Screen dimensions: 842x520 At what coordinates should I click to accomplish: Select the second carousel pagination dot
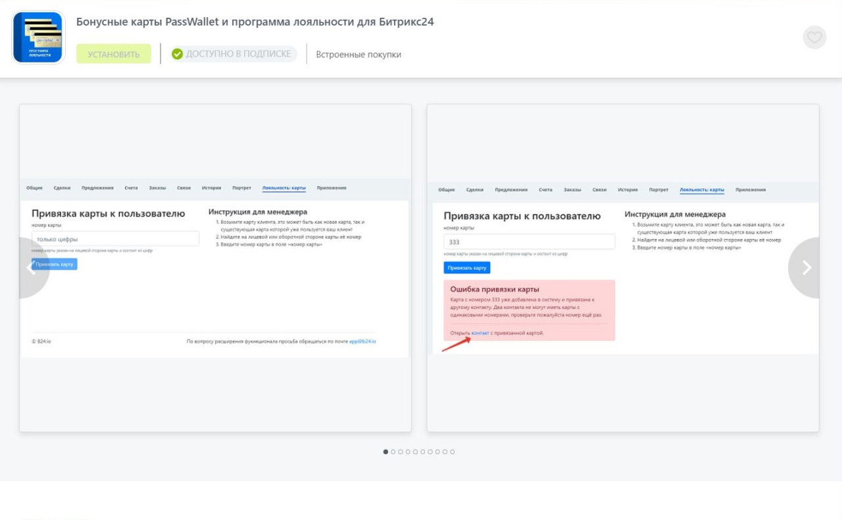pos(393,452)
